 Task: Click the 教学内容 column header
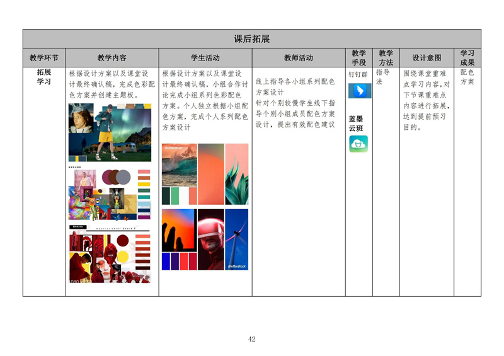point(112,58)
